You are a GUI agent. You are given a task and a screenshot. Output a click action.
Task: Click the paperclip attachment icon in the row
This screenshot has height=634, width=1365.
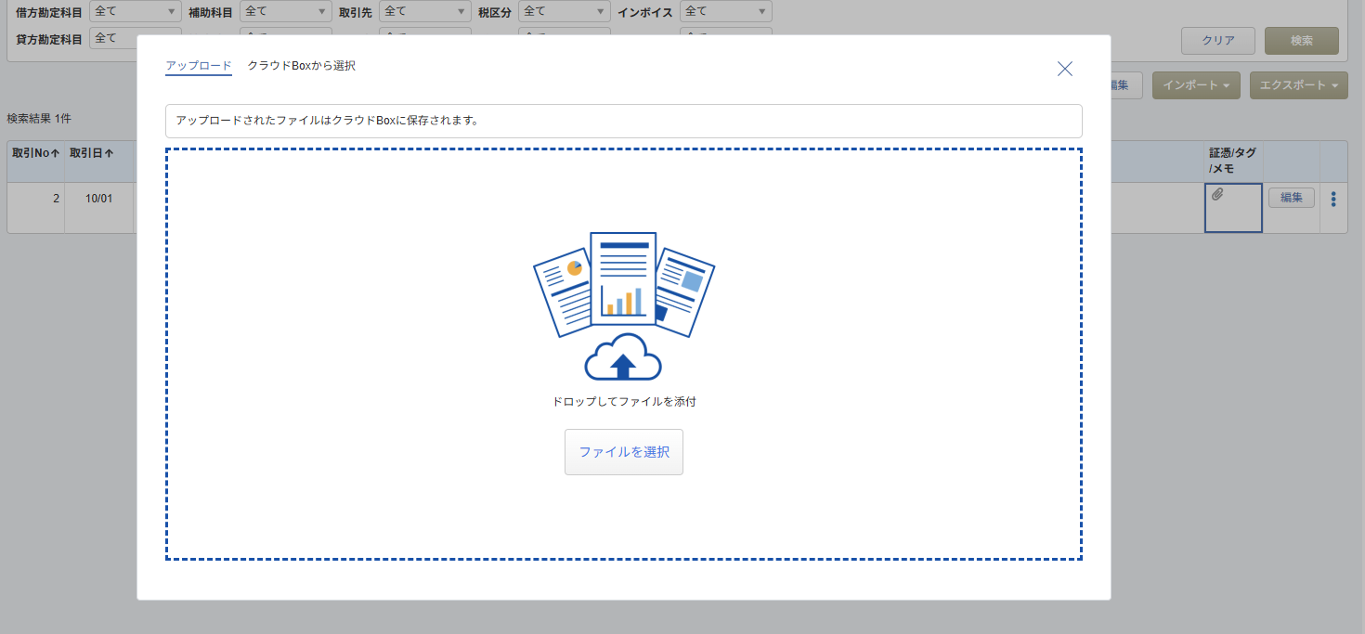1217,194
